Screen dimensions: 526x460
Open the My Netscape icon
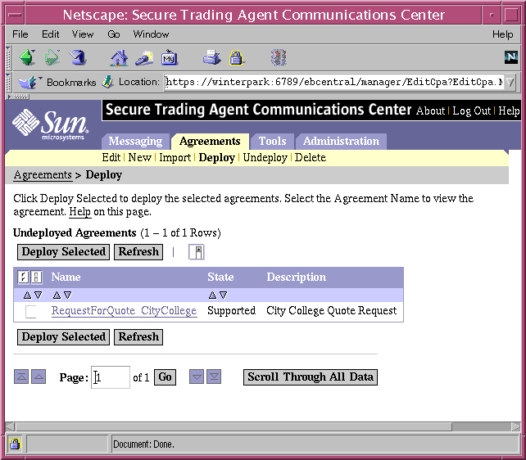click(x=169, y=58)
